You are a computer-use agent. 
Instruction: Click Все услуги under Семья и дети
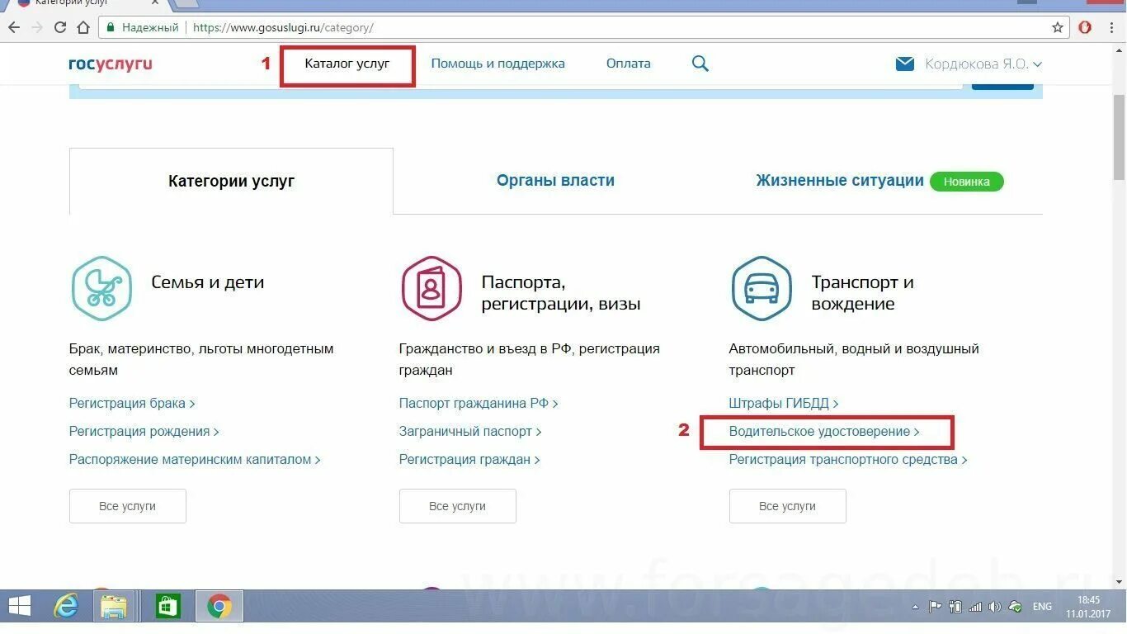pyautogui.click(x=128, y=506)
